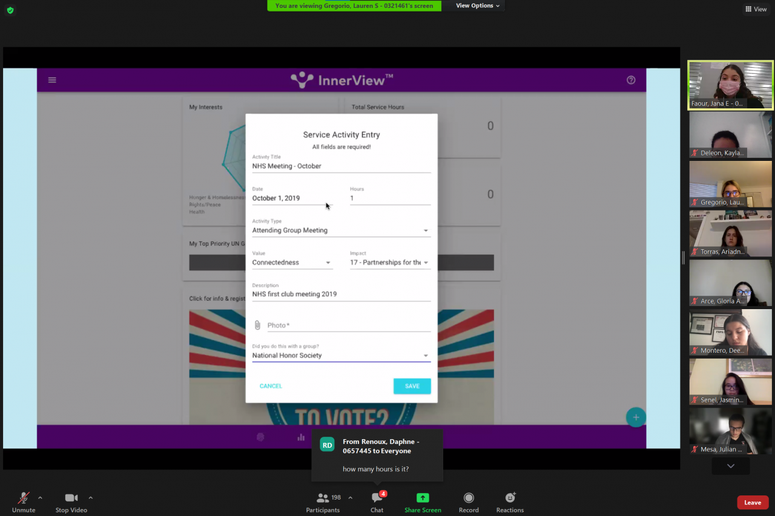Open the Participants panel

[323, 502]
